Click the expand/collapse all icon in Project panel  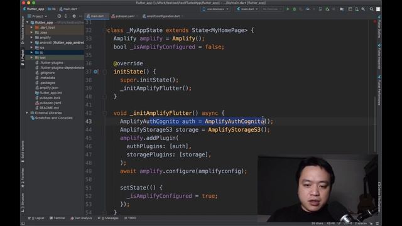pos(66,16)
